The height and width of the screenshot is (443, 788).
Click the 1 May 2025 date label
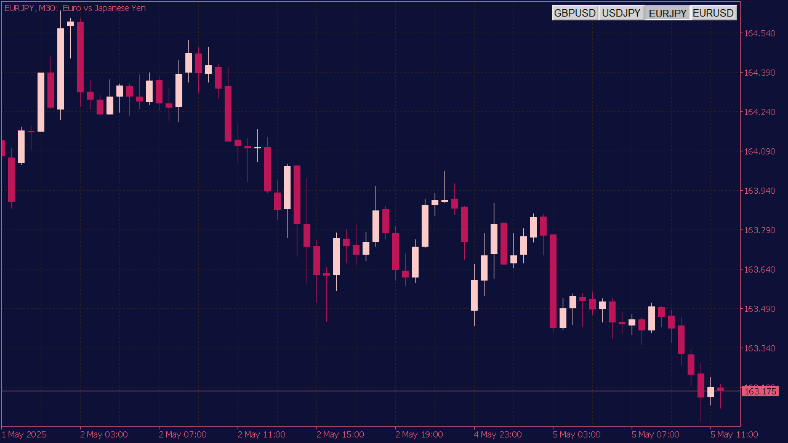pyautogui.click(x=24, y=434)
